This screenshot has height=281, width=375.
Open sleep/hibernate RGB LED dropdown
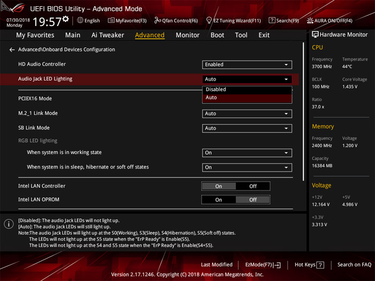247,168
